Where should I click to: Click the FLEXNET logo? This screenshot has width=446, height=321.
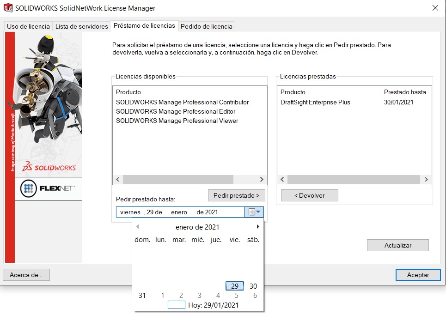48,188
